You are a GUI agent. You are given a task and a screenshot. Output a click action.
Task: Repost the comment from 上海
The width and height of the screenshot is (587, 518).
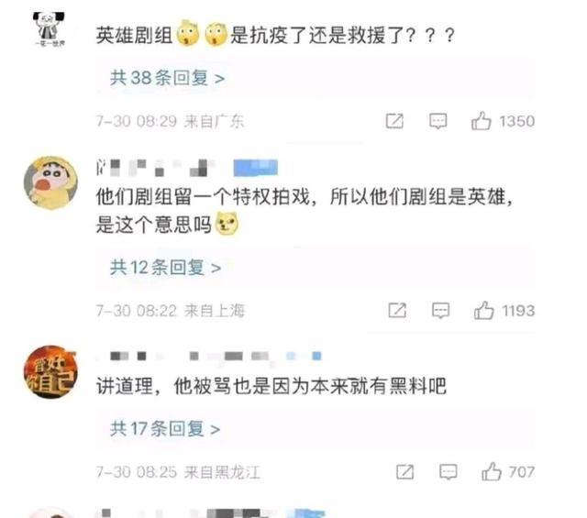click(x=397, y=310)
